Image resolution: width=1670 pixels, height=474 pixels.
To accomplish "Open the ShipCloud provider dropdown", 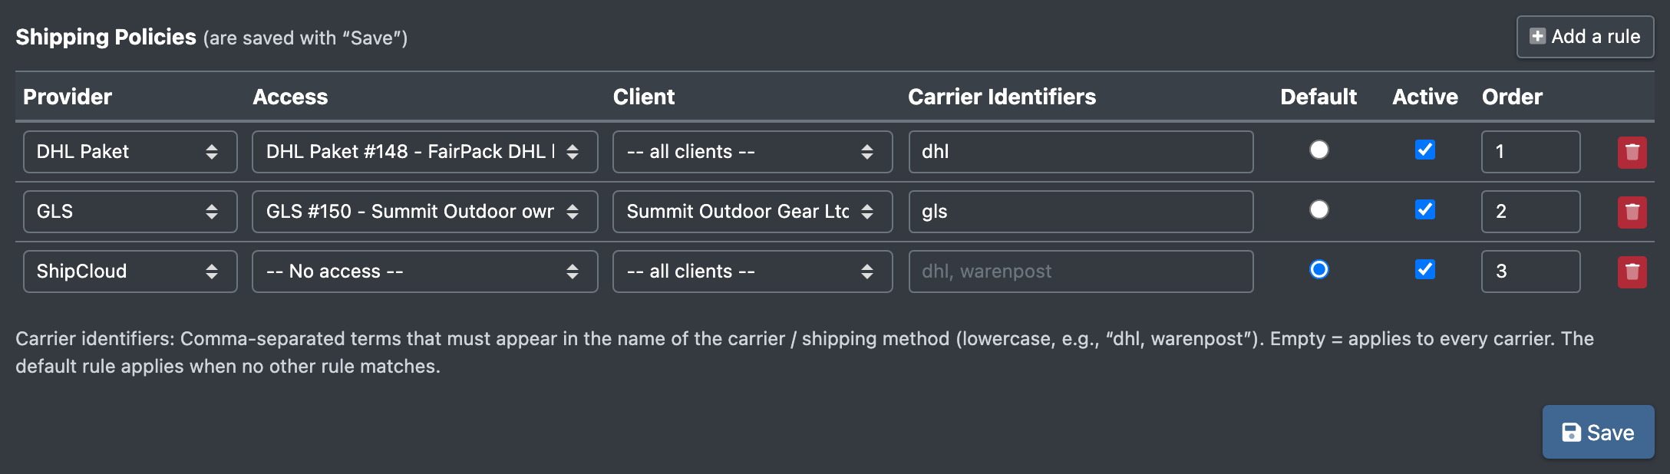I will click(130, 272).
